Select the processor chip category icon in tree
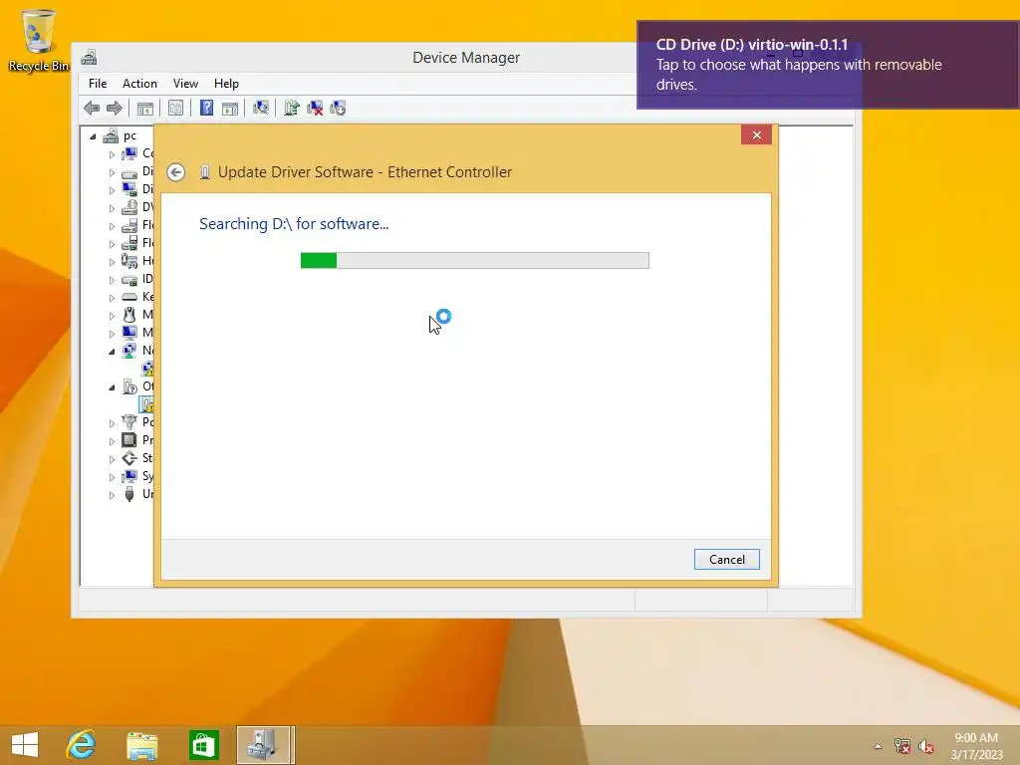The height and width of the screenshot is (765, 1020). tap(129, 440)
